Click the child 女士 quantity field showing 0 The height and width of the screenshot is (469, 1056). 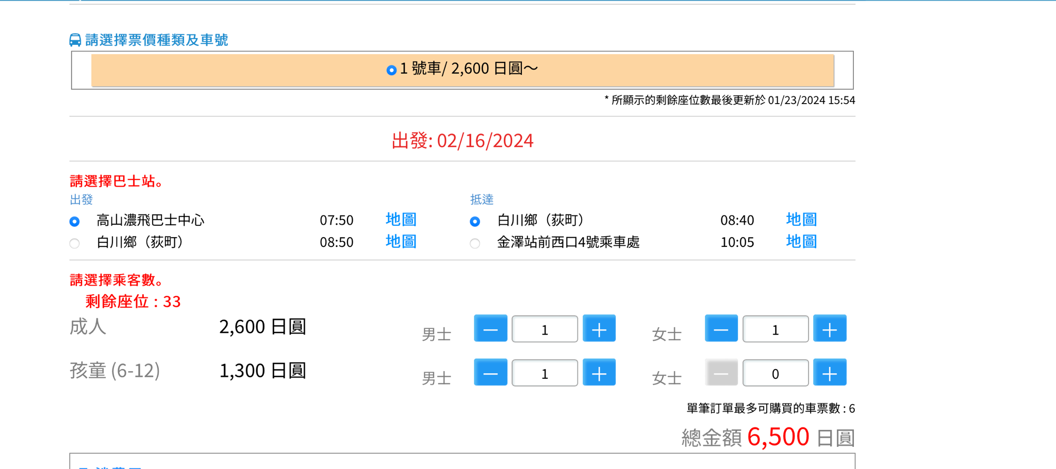775,373
